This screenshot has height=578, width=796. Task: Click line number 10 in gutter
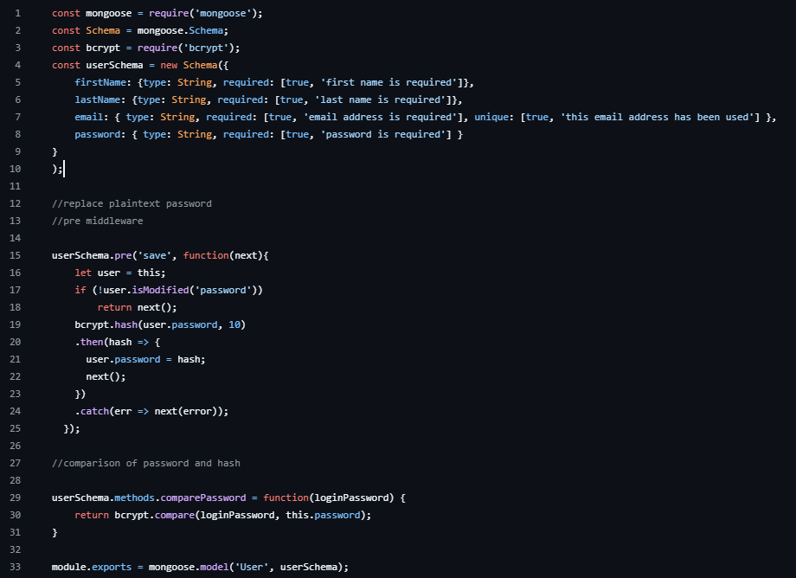16,169
